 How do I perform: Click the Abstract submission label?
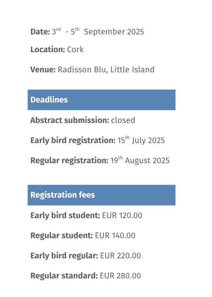pos(70,120)
